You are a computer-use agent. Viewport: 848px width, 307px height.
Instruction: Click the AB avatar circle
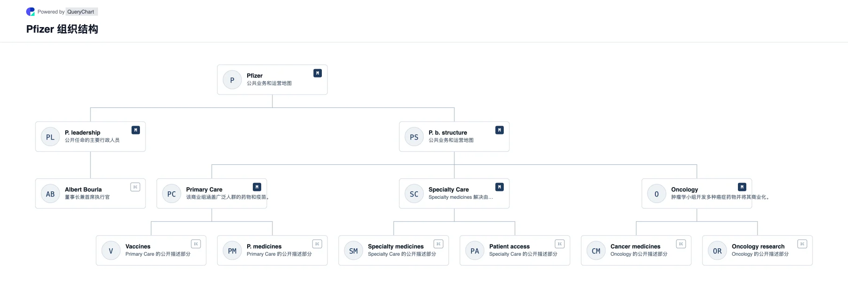[x=50, y=194]
